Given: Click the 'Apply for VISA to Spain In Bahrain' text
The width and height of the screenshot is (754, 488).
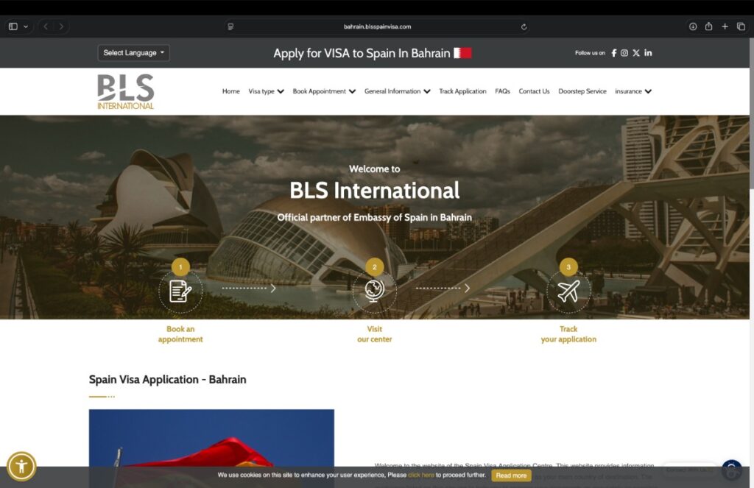Looking at the screenshot, I should (x=362, y=53).
